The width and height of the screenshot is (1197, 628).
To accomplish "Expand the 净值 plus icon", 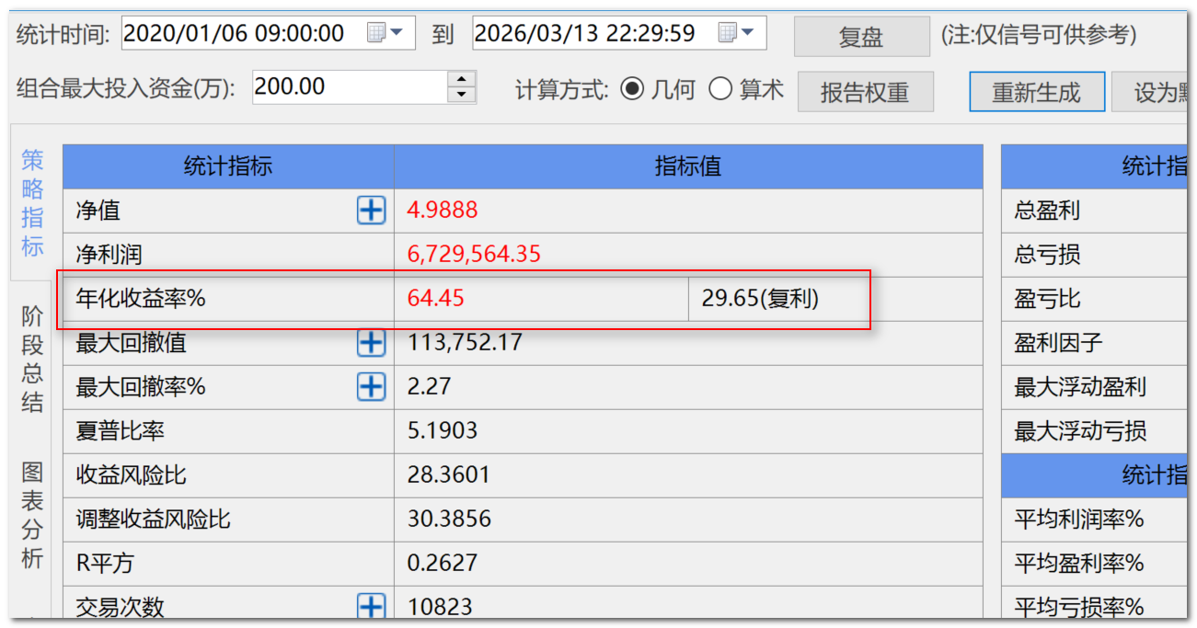I will 371,211.
